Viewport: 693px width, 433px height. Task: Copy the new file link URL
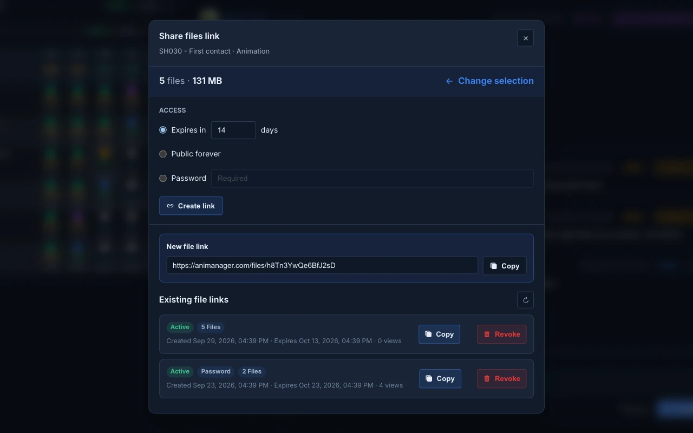point(505,266)
